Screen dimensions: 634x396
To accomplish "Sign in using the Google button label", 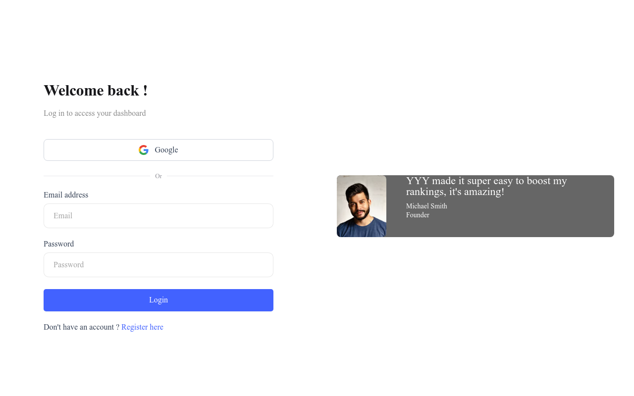I will [166, 150].
